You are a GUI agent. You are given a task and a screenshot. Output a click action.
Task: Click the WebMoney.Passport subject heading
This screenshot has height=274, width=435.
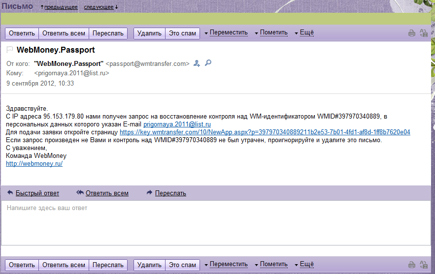point(56,50)
